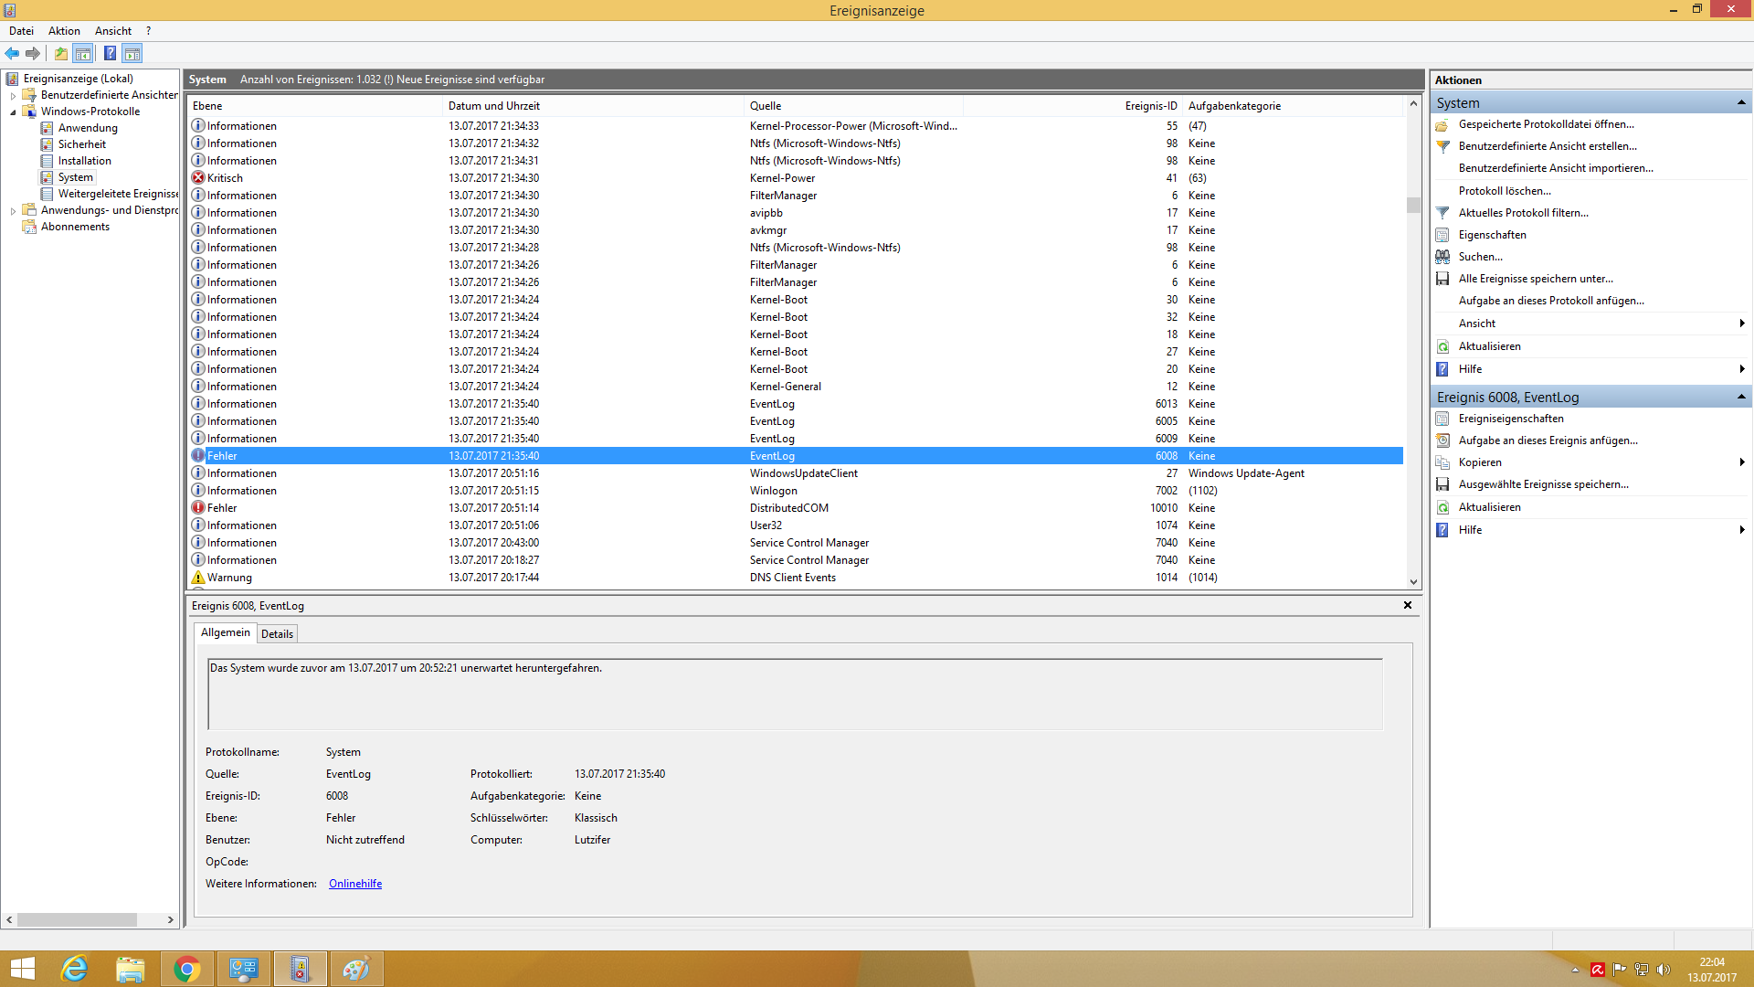Viewport: 1754px width, 987px height.
Task: Expand the Ansicht submenu arrow
Action: pyautogui.click(x=1742, y=324)
